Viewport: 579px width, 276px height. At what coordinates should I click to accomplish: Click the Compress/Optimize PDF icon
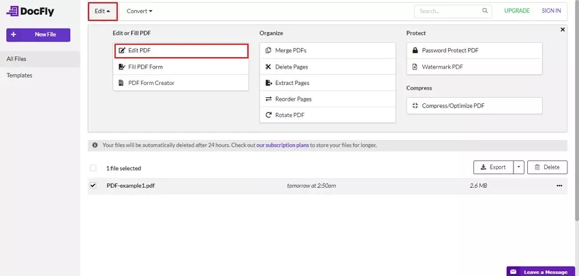[x=415, y=106]
